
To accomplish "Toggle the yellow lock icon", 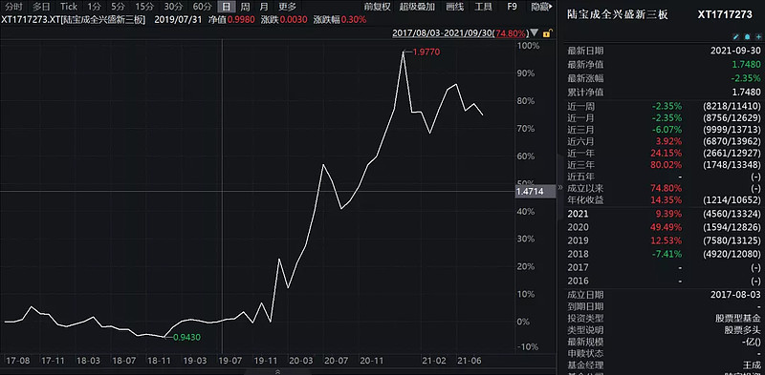I will pos(547,33).
